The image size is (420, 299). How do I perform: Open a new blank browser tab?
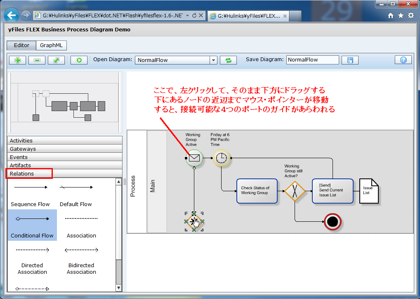(295, 16)
